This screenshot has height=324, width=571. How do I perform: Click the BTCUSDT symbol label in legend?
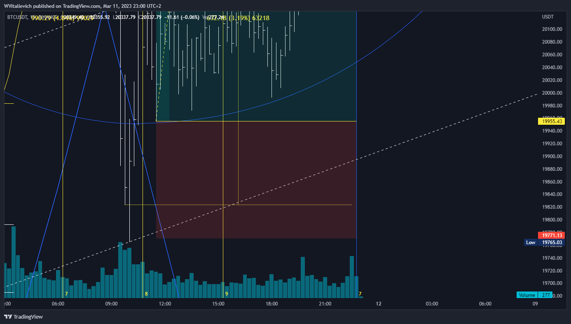[17, 17]
